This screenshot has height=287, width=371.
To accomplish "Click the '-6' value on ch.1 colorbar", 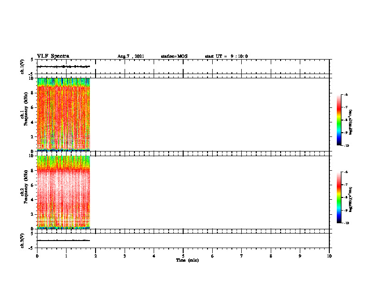I will (x=346, y=94).
